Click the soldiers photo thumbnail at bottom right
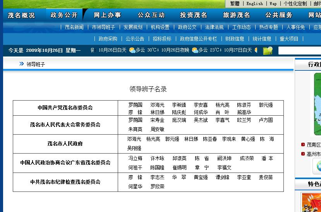 point(311,202)
